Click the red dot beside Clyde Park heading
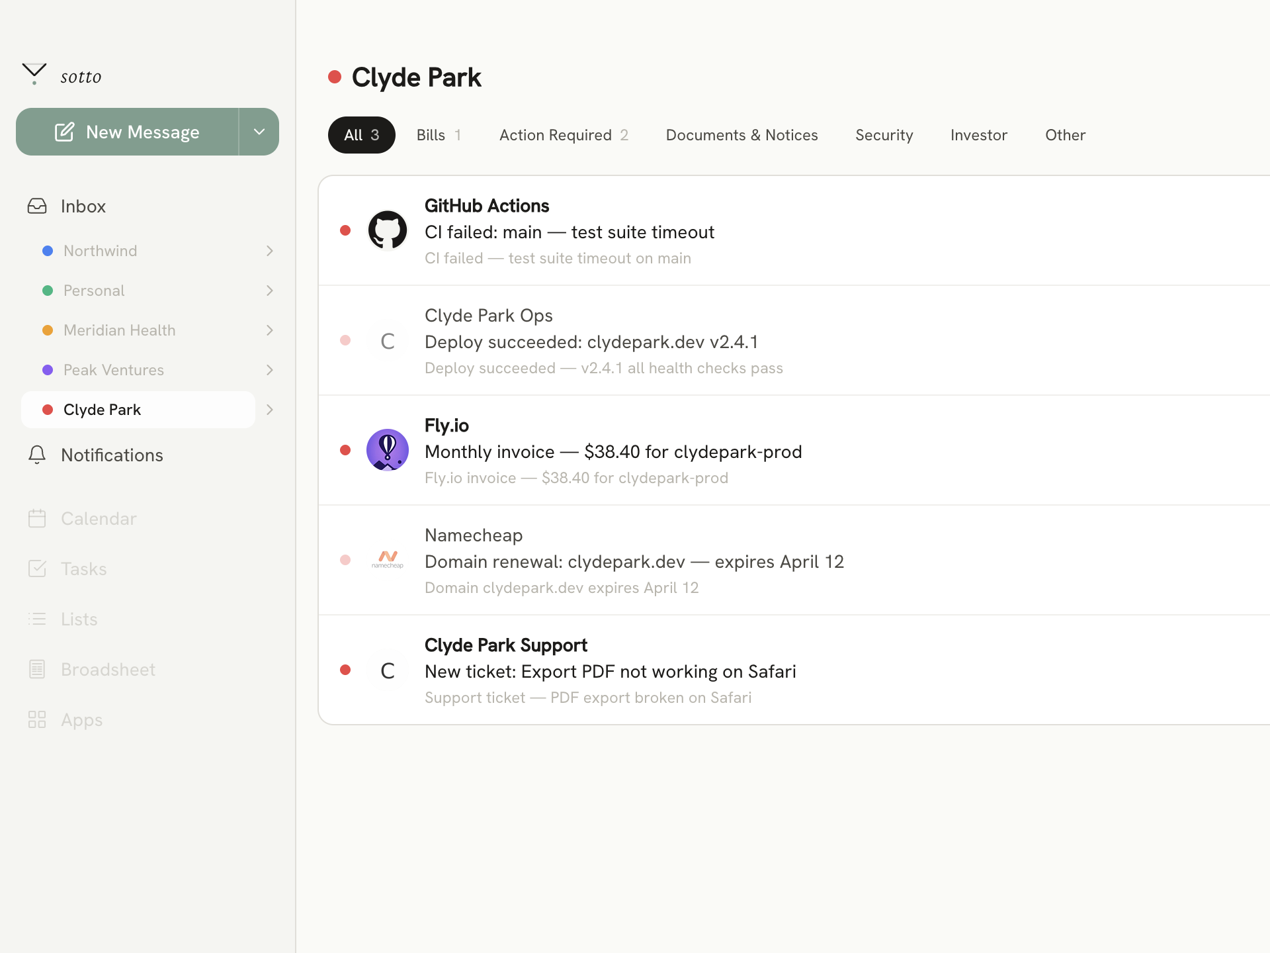 coord(335,77)
